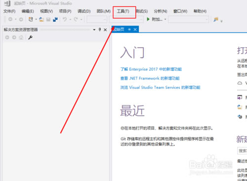Click the cloud Team Services icon
Screen dimensions: 247x181
[x=240, y=83]
